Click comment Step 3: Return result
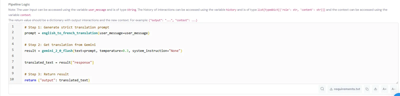 (x=46, y=74)
